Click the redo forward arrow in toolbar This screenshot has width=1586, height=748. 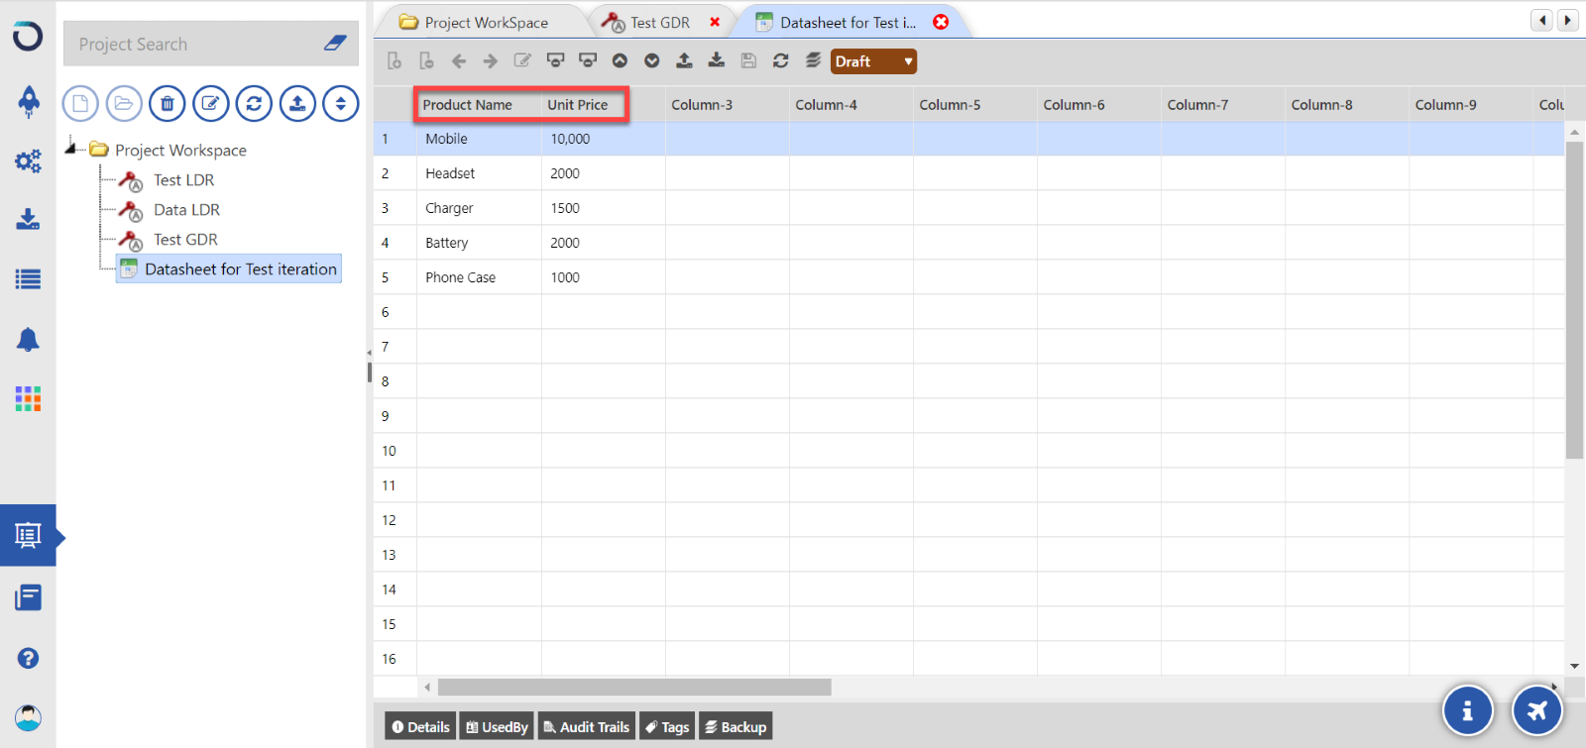(x=491, y=61)
